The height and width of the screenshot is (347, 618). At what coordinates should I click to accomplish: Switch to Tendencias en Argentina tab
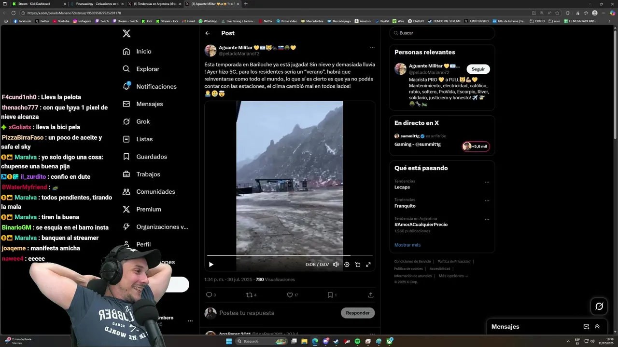[x=154, y=3]
